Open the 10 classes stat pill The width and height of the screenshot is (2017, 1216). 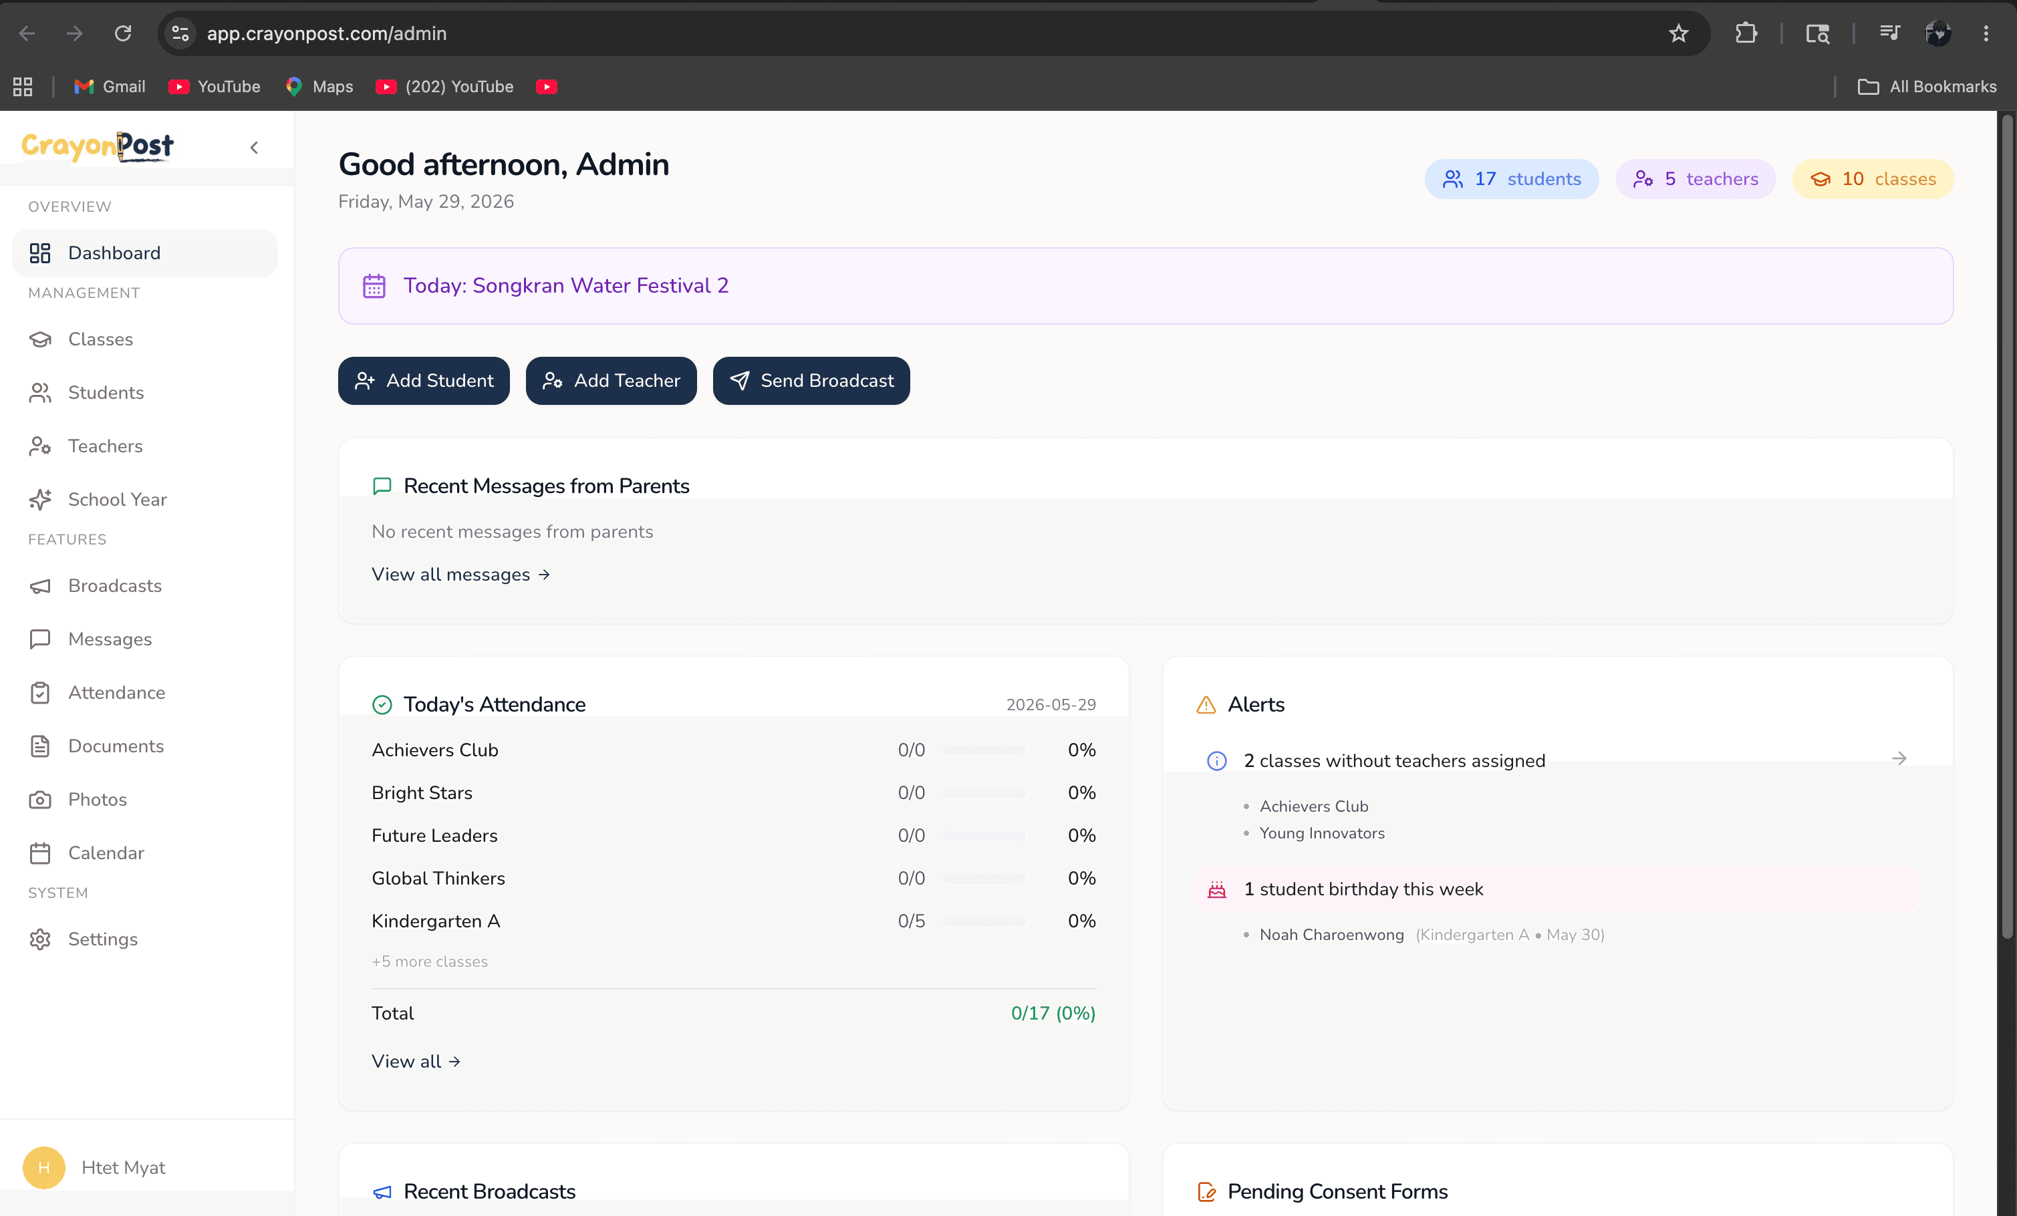click(x=1873, y=179)
